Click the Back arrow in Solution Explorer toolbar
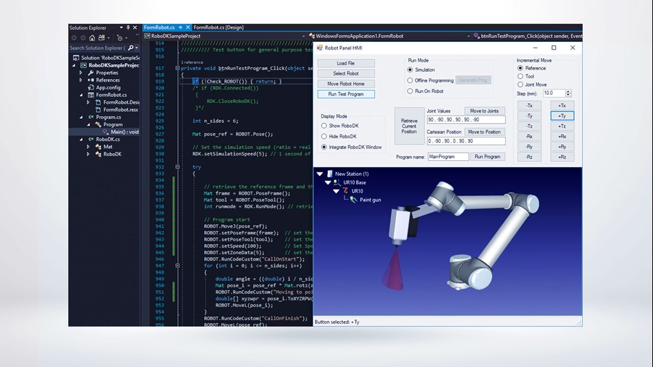Image resolution: width=653 pixels, height=367 pixels. (x=74, y=38)
